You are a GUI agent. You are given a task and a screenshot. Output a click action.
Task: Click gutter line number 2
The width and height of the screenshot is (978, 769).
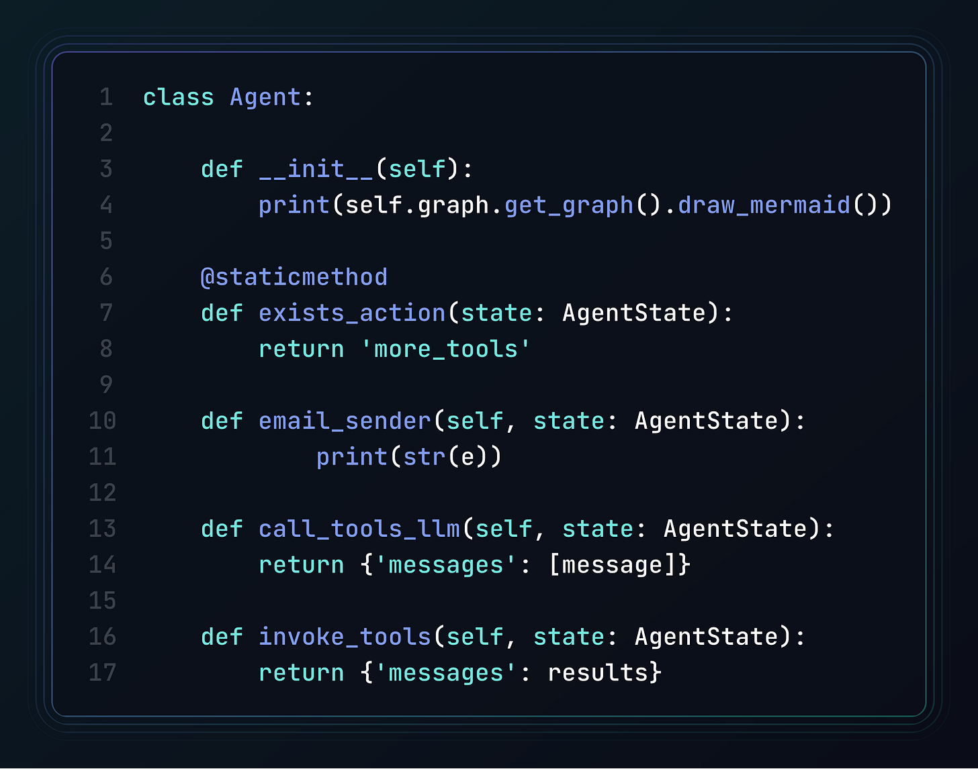[106, 133]
